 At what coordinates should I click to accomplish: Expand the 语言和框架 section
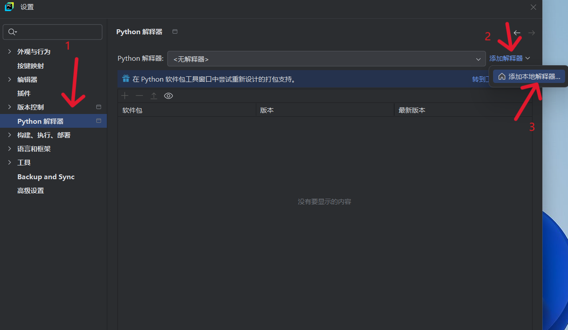click(9, 149)
